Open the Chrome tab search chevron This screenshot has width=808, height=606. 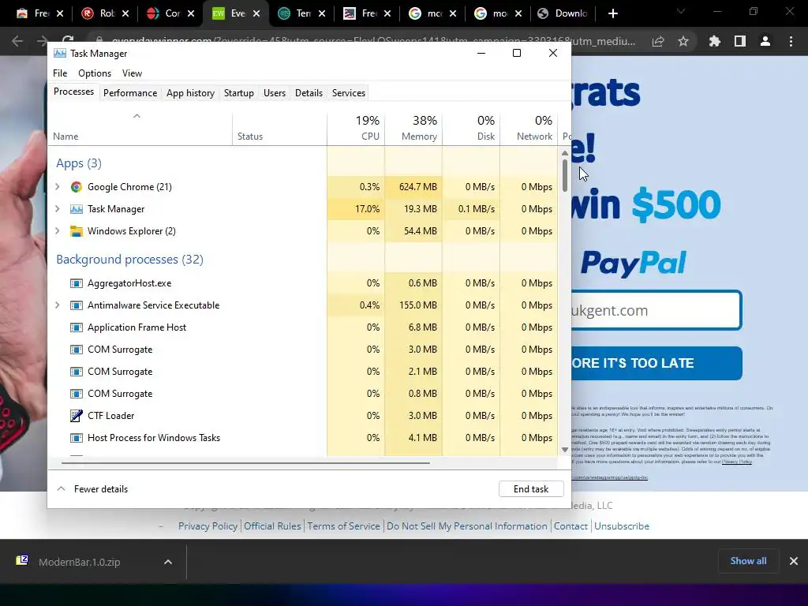(x=681, y=11)
